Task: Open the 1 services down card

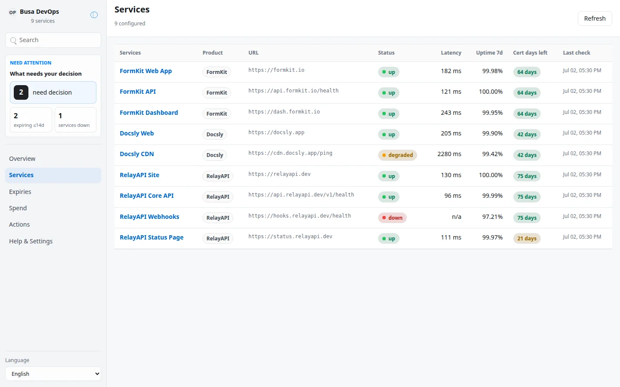Action: (75, 120)
